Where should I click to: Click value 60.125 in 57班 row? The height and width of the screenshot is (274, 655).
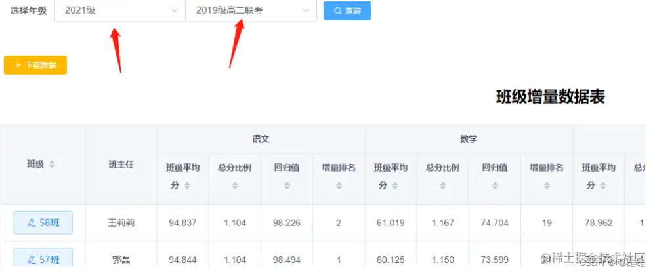point(391,260)
